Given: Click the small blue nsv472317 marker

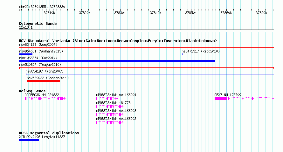Looking at the screenshot, I should pos(182,54).
